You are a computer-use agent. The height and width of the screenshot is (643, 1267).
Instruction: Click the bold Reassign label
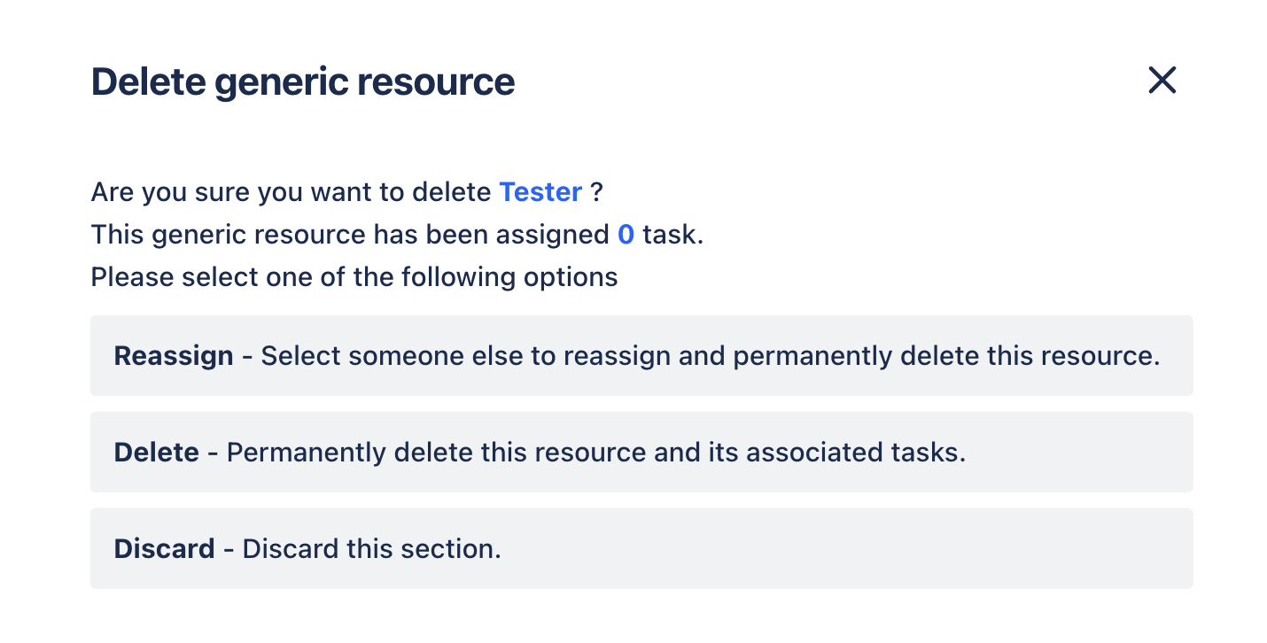click(173, 355)
